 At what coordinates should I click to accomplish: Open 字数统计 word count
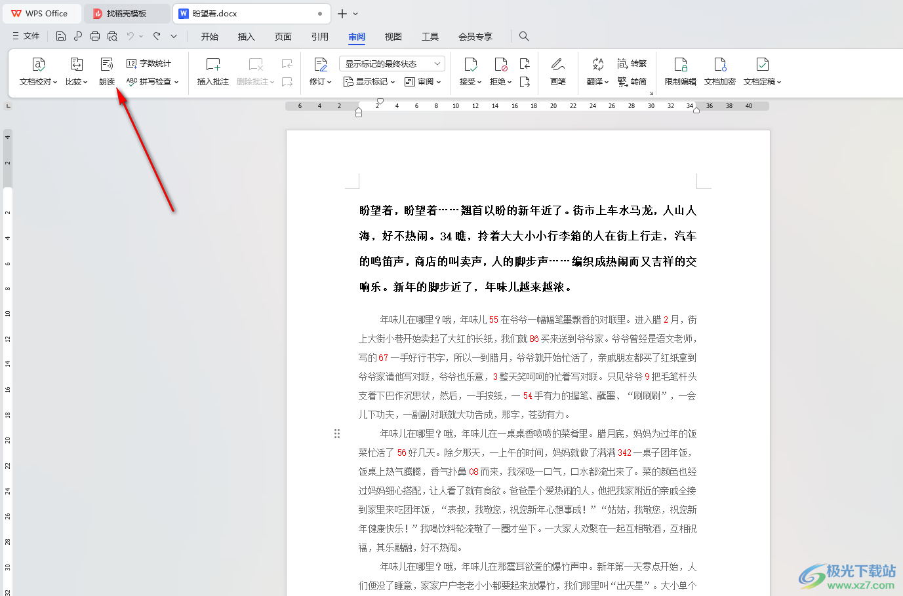[x=149, y=64]
